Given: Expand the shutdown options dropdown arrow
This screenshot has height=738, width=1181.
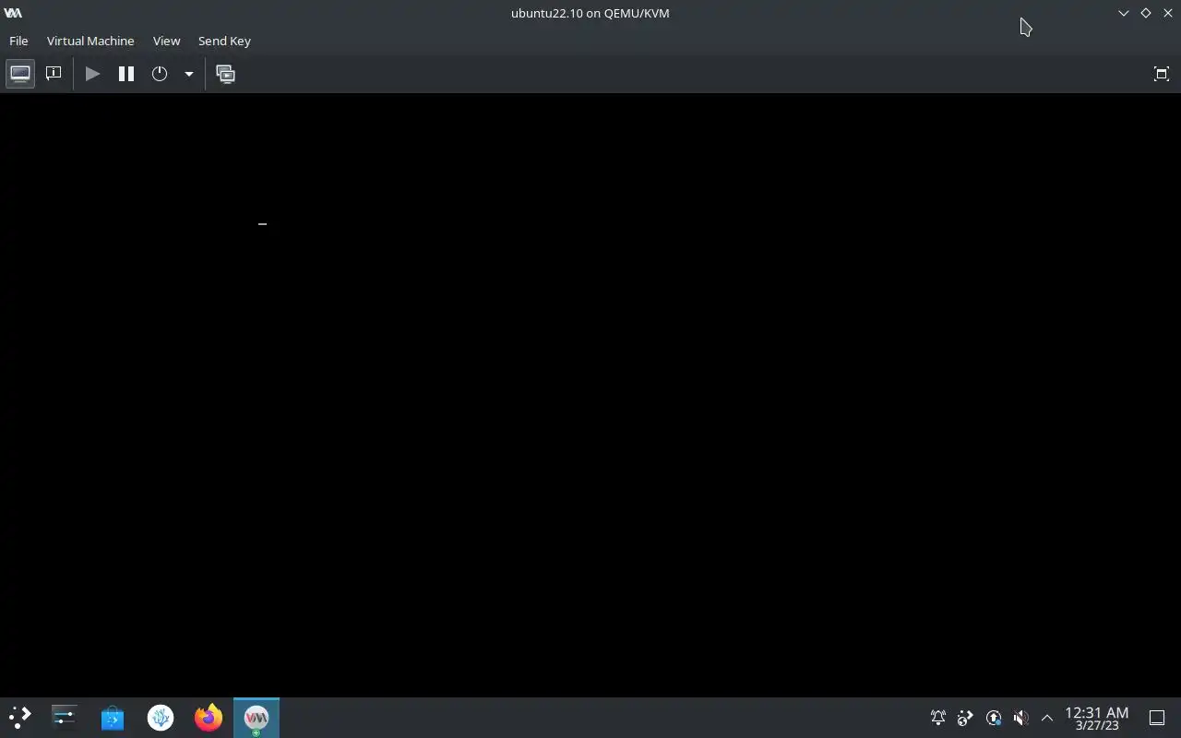Looking at the screenshot, I should pyautogui.click(x=188, y=74).
